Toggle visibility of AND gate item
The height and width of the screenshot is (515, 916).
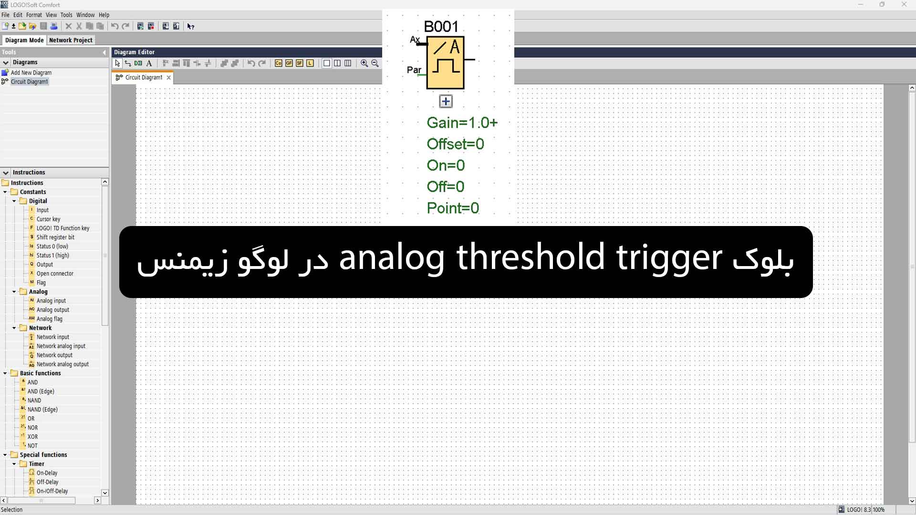32,381
